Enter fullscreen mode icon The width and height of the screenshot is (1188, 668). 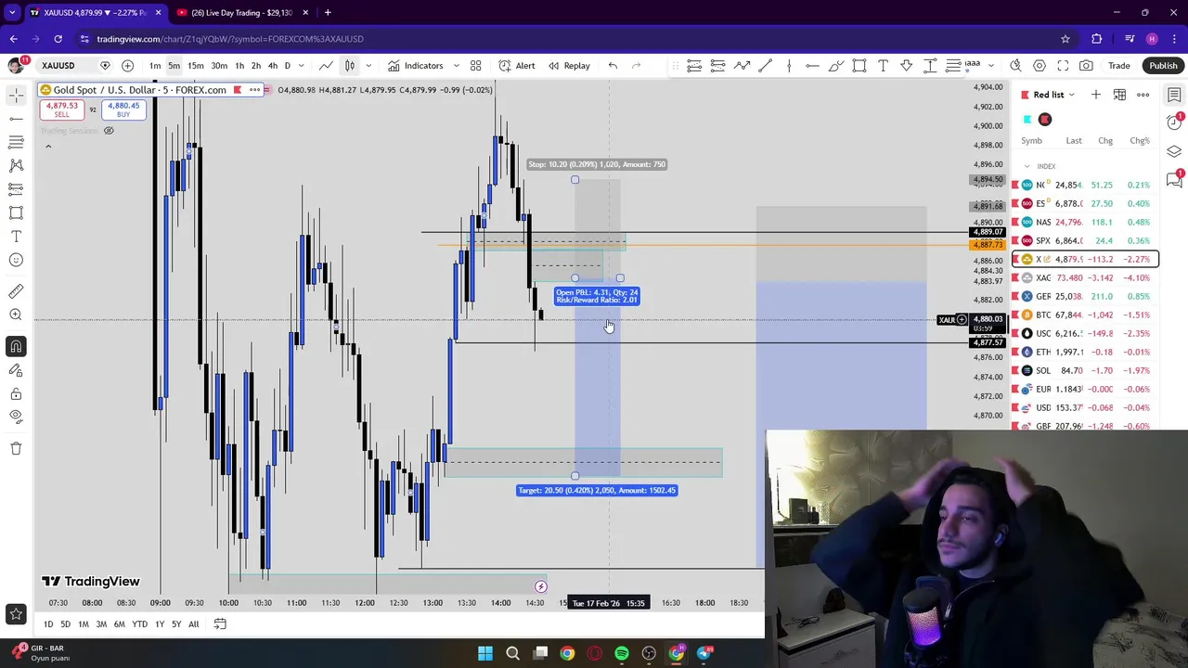[x=1063, y=66]
